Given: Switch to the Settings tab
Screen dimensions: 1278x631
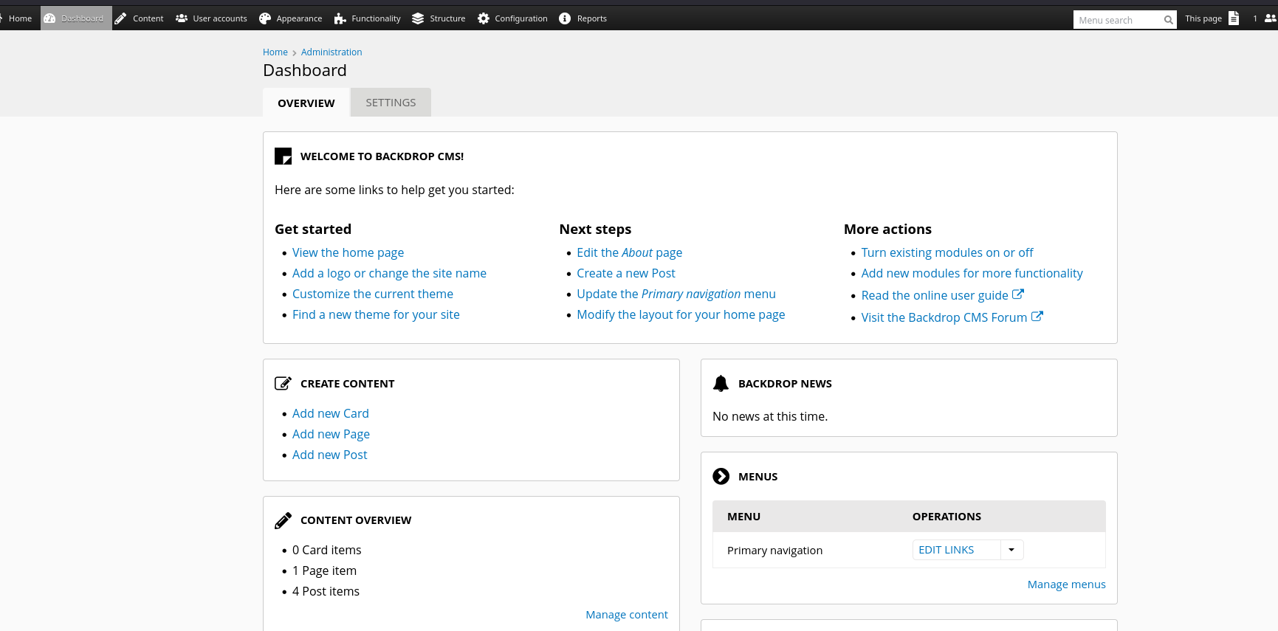Looking at the screenshot, I should [x=391, y=103].
